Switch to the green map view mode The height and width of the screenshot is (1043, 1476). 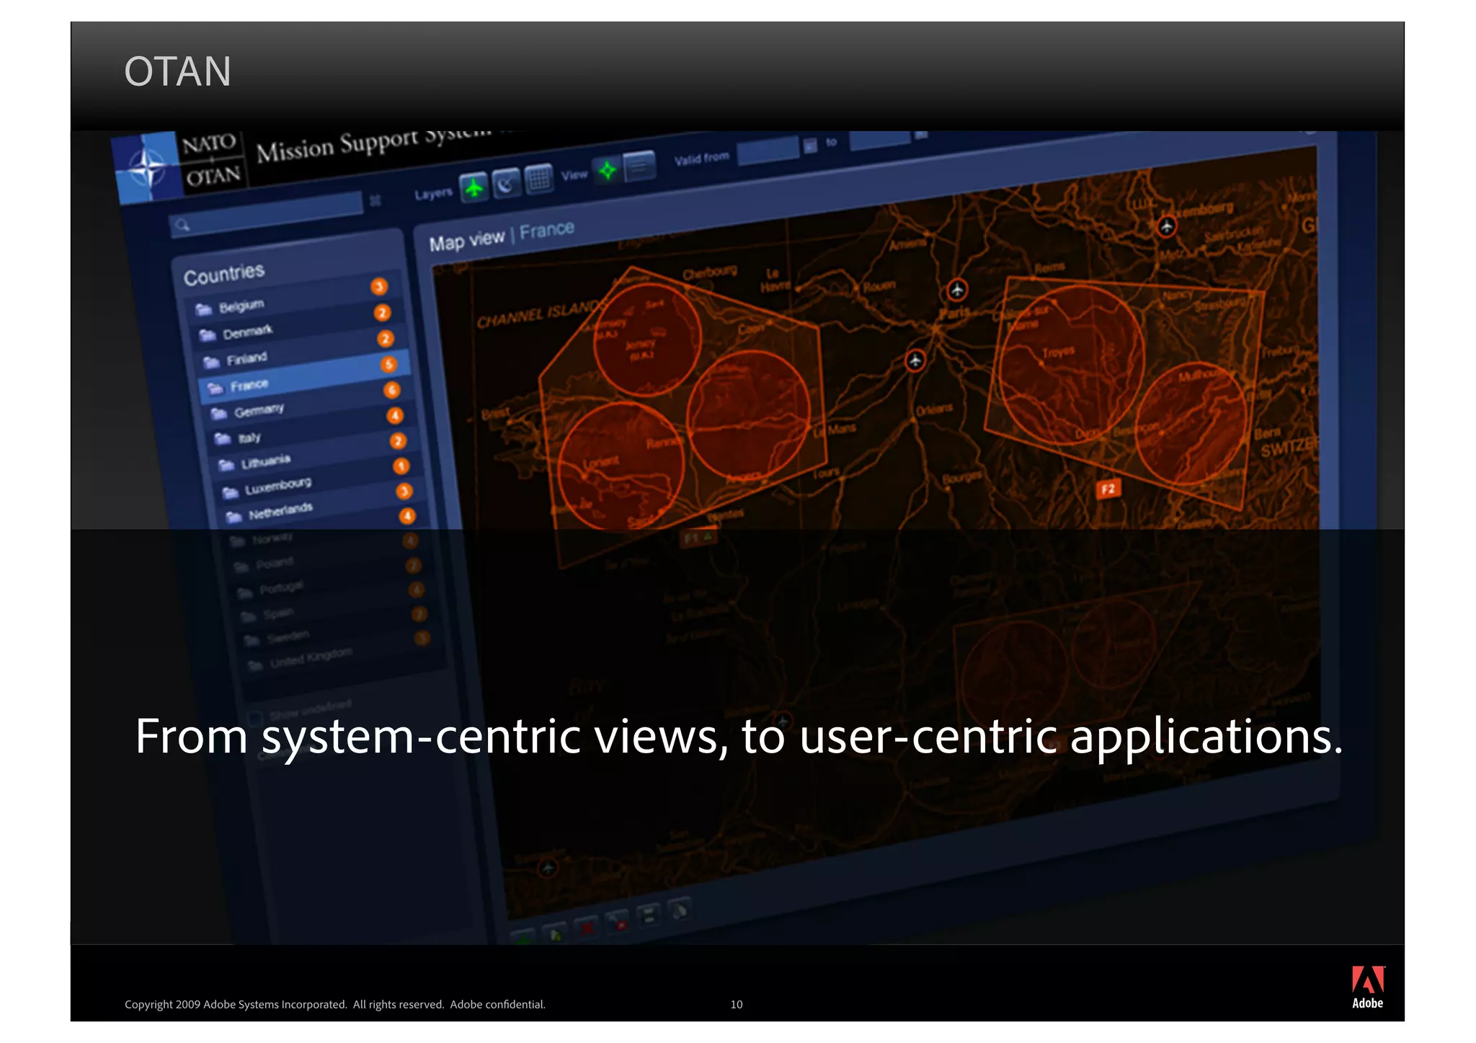608,171
